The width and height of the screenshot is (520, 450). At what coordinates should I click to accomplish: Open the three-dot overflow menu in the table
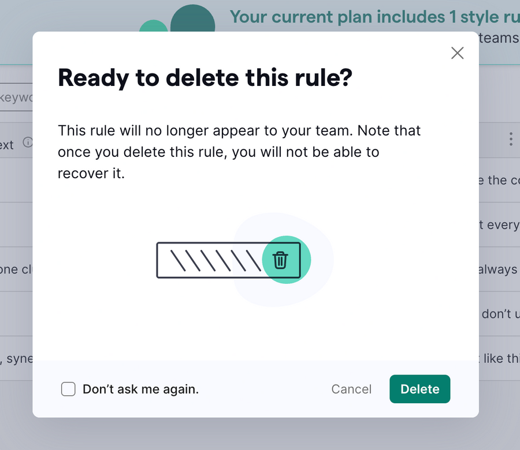(x=511, y=139)
